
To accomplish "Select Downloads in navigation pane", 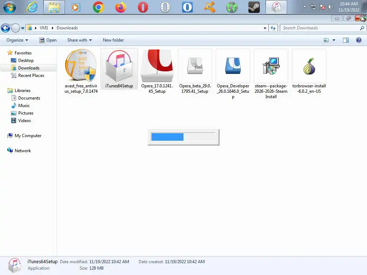I will tap(29, 68).
